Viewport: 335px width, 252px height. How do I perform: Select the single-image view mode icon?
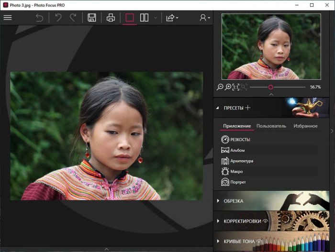129,18
